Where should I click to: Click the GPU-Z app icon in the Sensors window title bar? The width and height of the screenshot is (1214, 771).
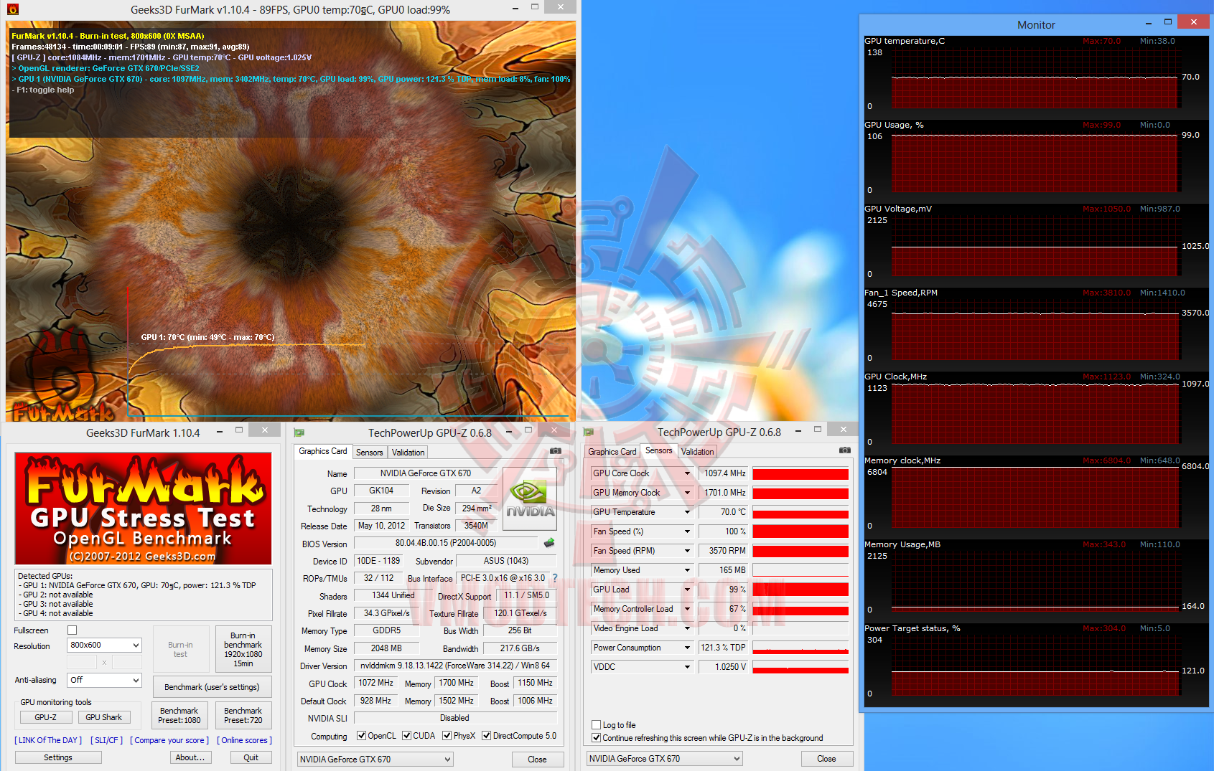tap(589, 432)
